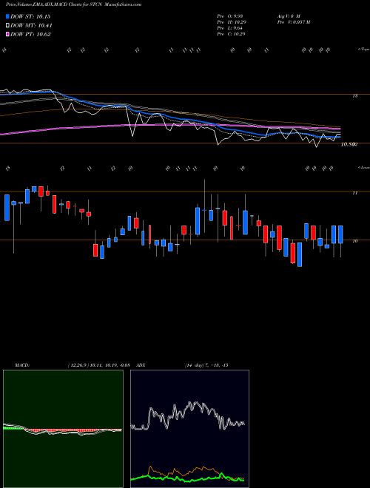Screen dimensions: 370x488
Task: Select the 'DOW ST: 10.15' legend text
Action: click(30, 16)
